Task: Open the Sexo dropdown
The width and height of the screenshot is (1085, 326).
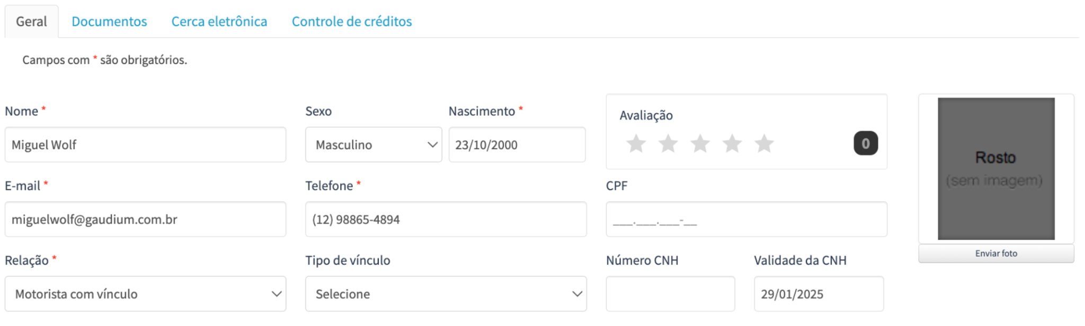Action: pos(373,144)
